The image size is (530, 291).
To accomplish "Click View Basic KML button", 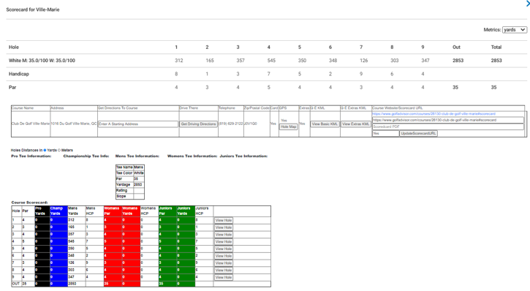I will (325, 124).
